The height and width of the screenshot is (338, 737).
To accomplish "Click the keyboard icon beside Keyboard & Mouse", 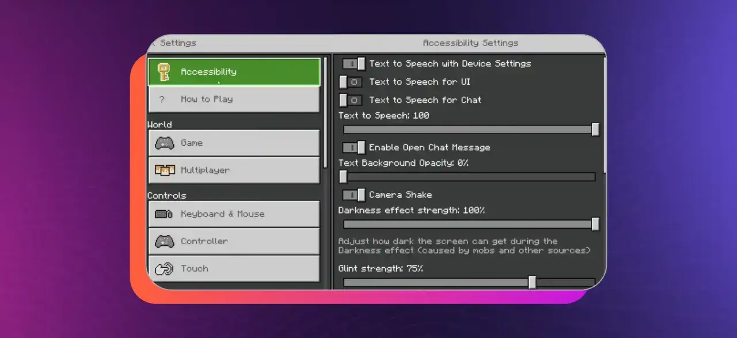I will (164, 214).
